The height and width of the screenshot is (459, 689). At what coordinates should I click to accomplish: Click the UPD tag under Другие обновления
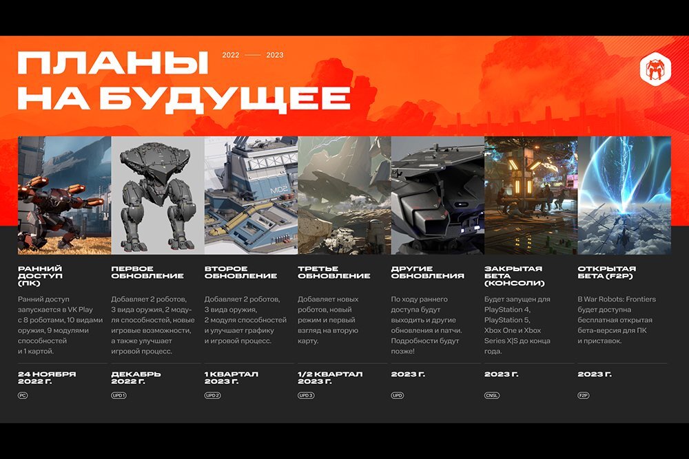(398, 396)
